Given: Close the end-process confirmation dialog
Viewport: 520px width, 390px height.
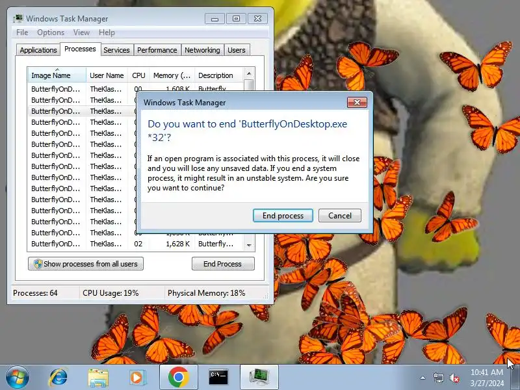Looking at the screenshot, I should tap(357, 102).
